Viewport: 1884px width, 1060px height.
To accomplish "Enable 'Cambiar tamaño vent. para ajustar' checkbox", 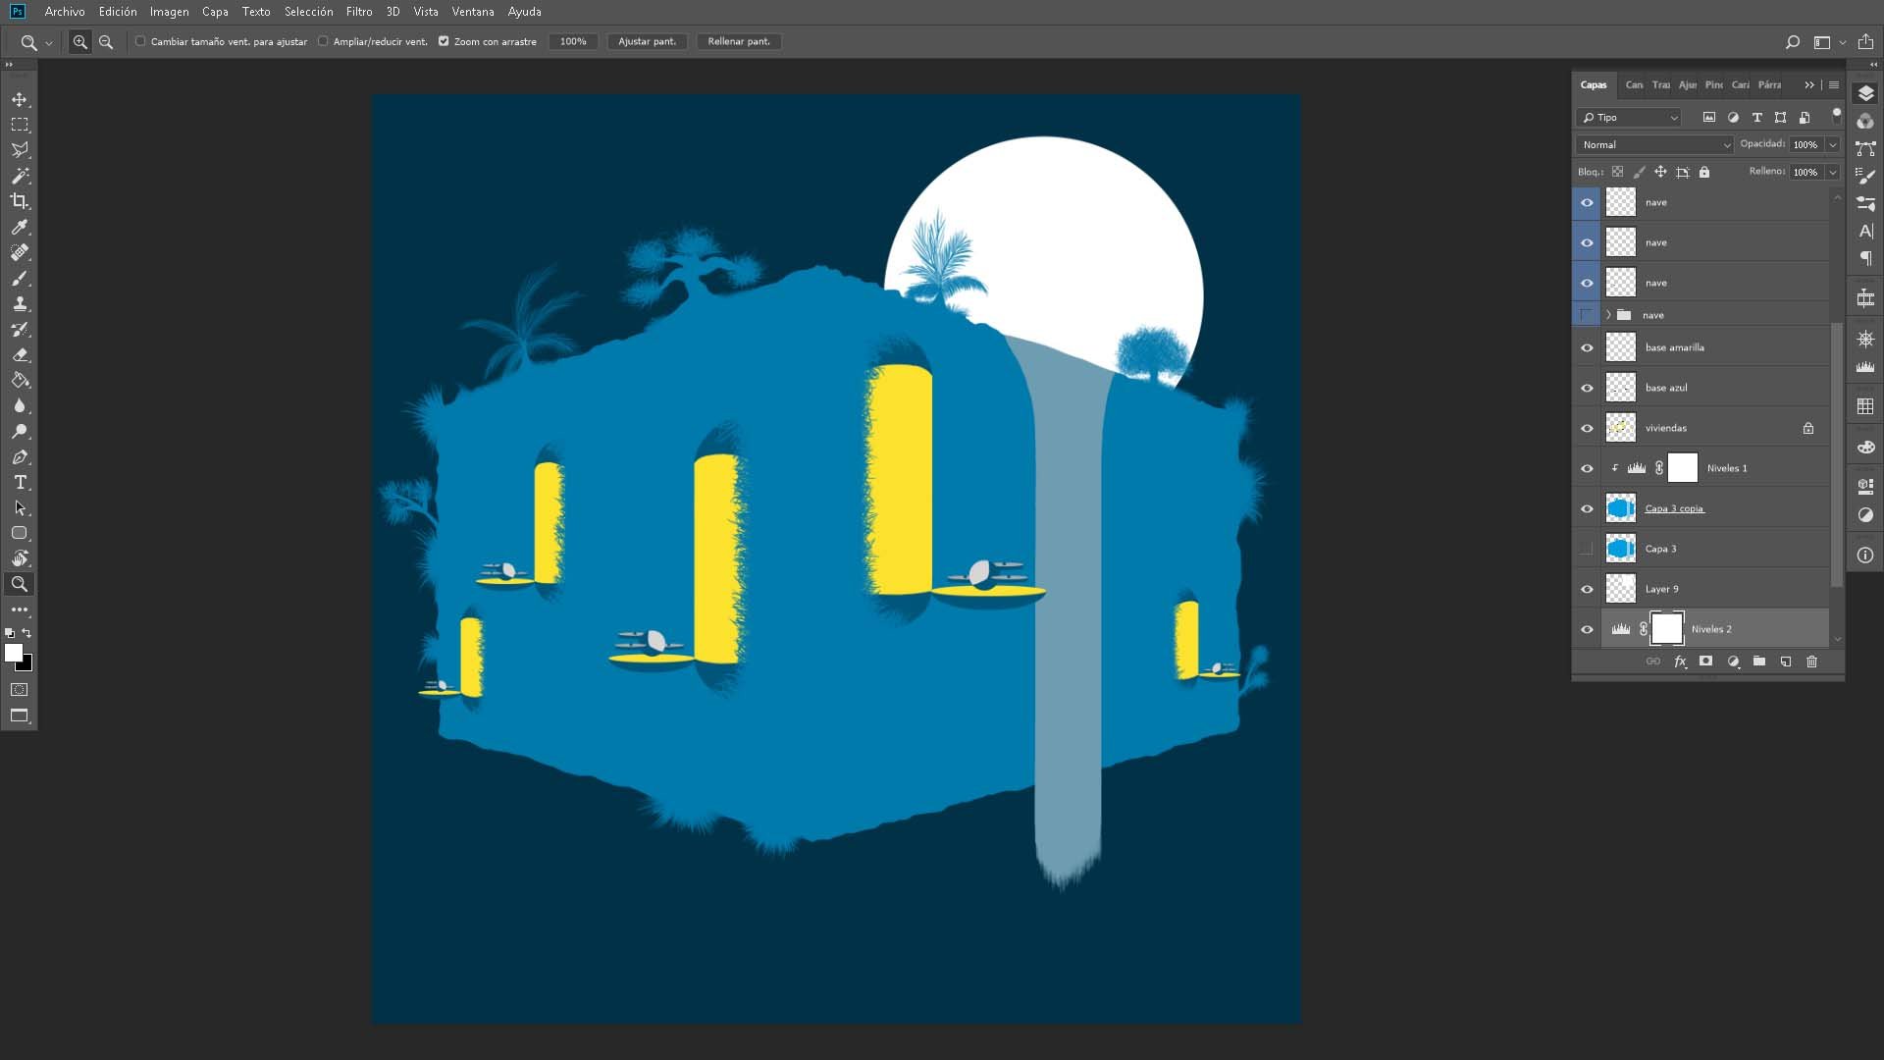I will [140, 41].
